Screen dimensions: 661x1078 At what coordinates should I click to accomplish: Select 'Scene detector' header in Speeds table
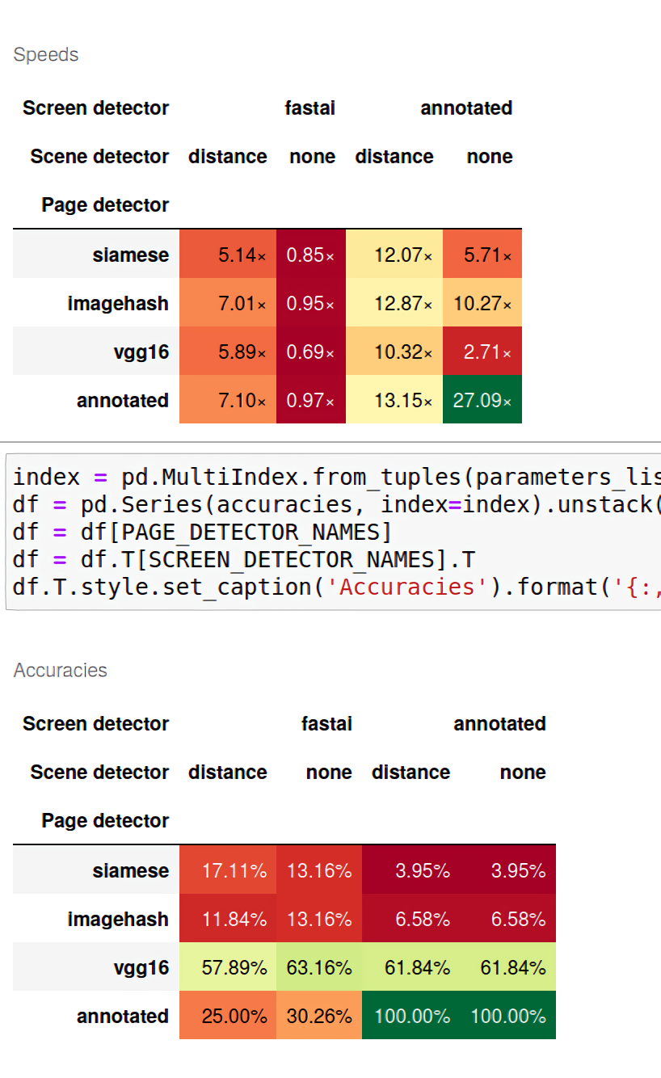coord(100,157)
